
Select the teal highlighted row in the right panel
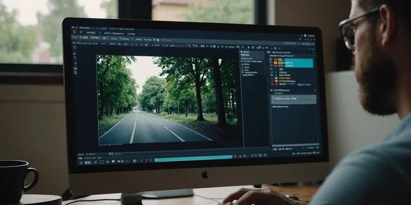pos(299,63)
